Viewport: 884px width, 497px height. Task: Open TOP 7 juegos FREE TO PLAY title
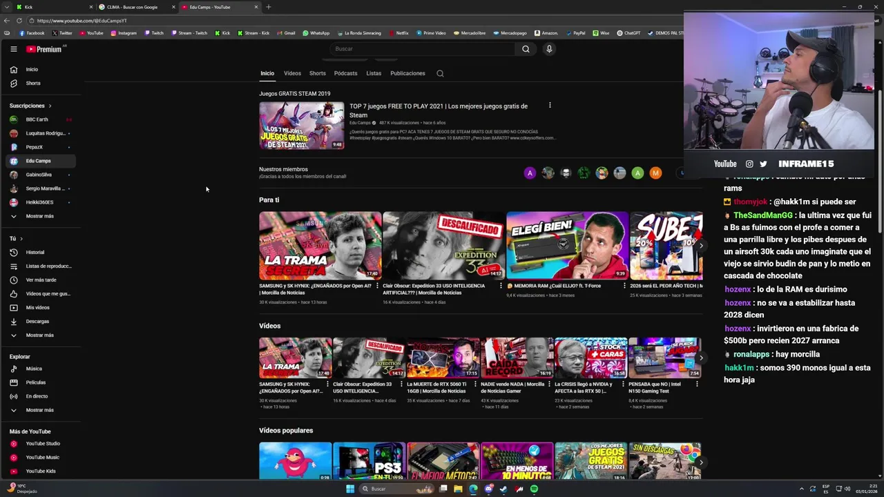(x=439, y=110)
